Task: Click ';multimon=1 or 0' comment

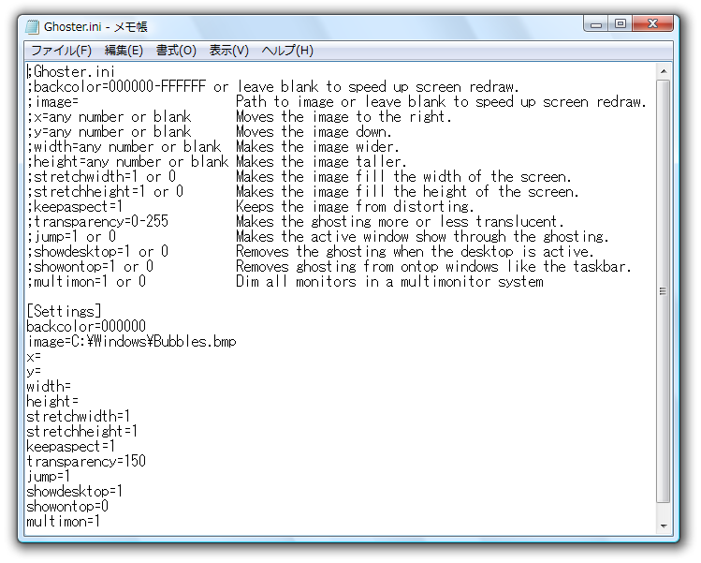Action: [x=86, y=281]
